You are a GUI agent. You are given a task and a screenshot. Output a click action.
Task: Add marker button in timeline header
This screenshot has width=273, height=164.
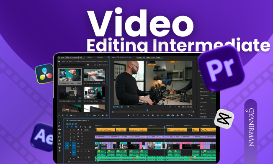(81, 127)
